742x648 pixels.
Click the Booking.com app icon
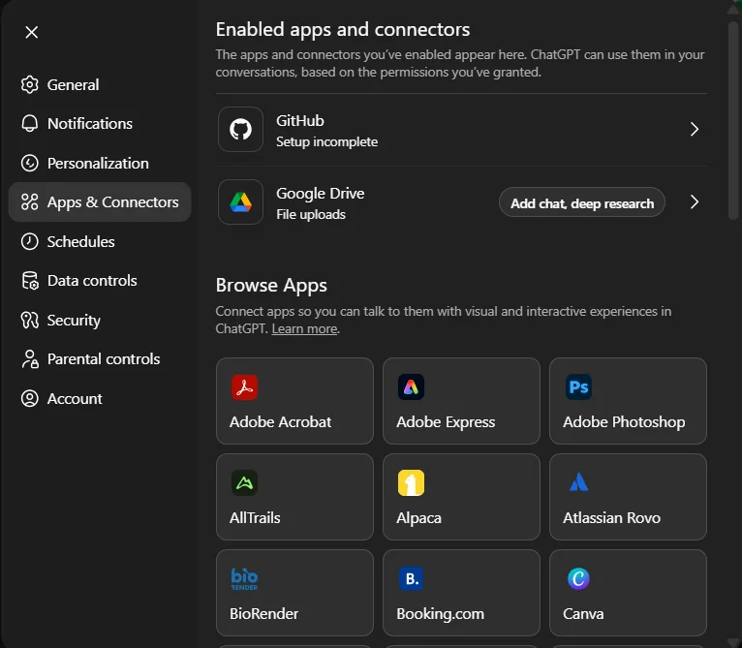click(x=411, y=578)
